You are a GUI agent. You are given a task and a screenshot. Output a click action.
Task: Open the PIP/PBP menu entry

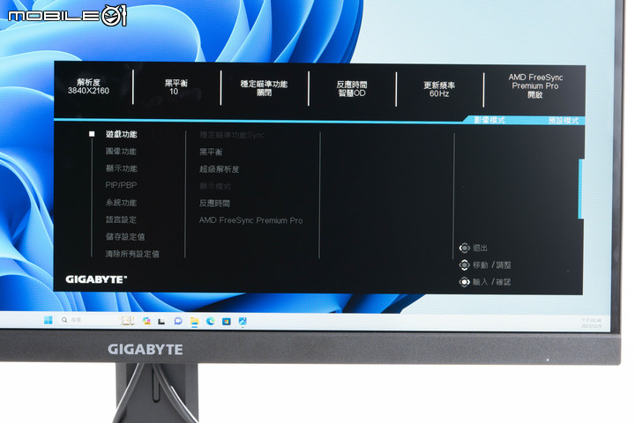(x=121, y=185)
